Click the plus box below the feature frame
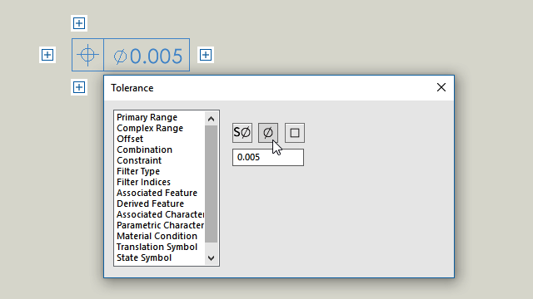 coord(79,87)
